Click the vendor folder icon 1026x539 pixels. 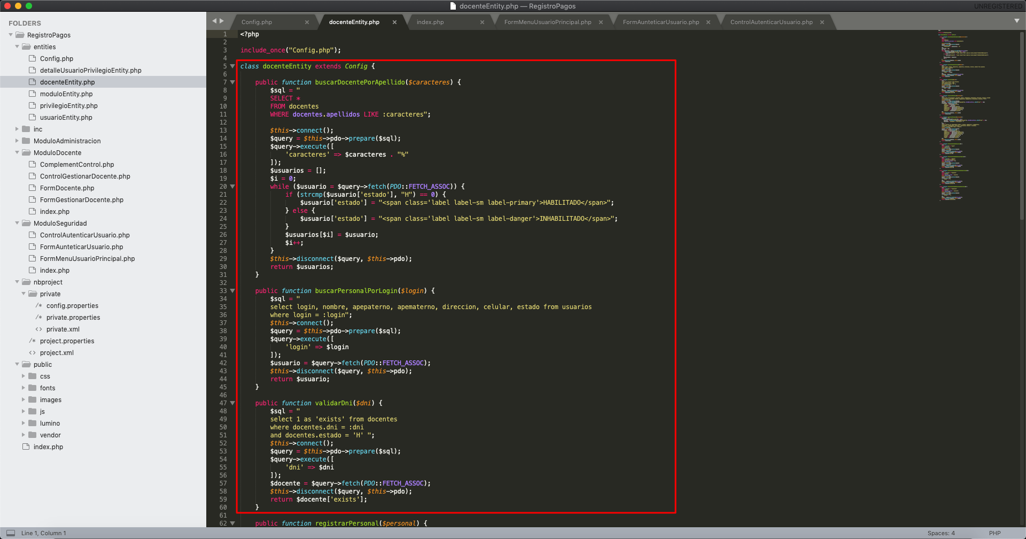33,435
